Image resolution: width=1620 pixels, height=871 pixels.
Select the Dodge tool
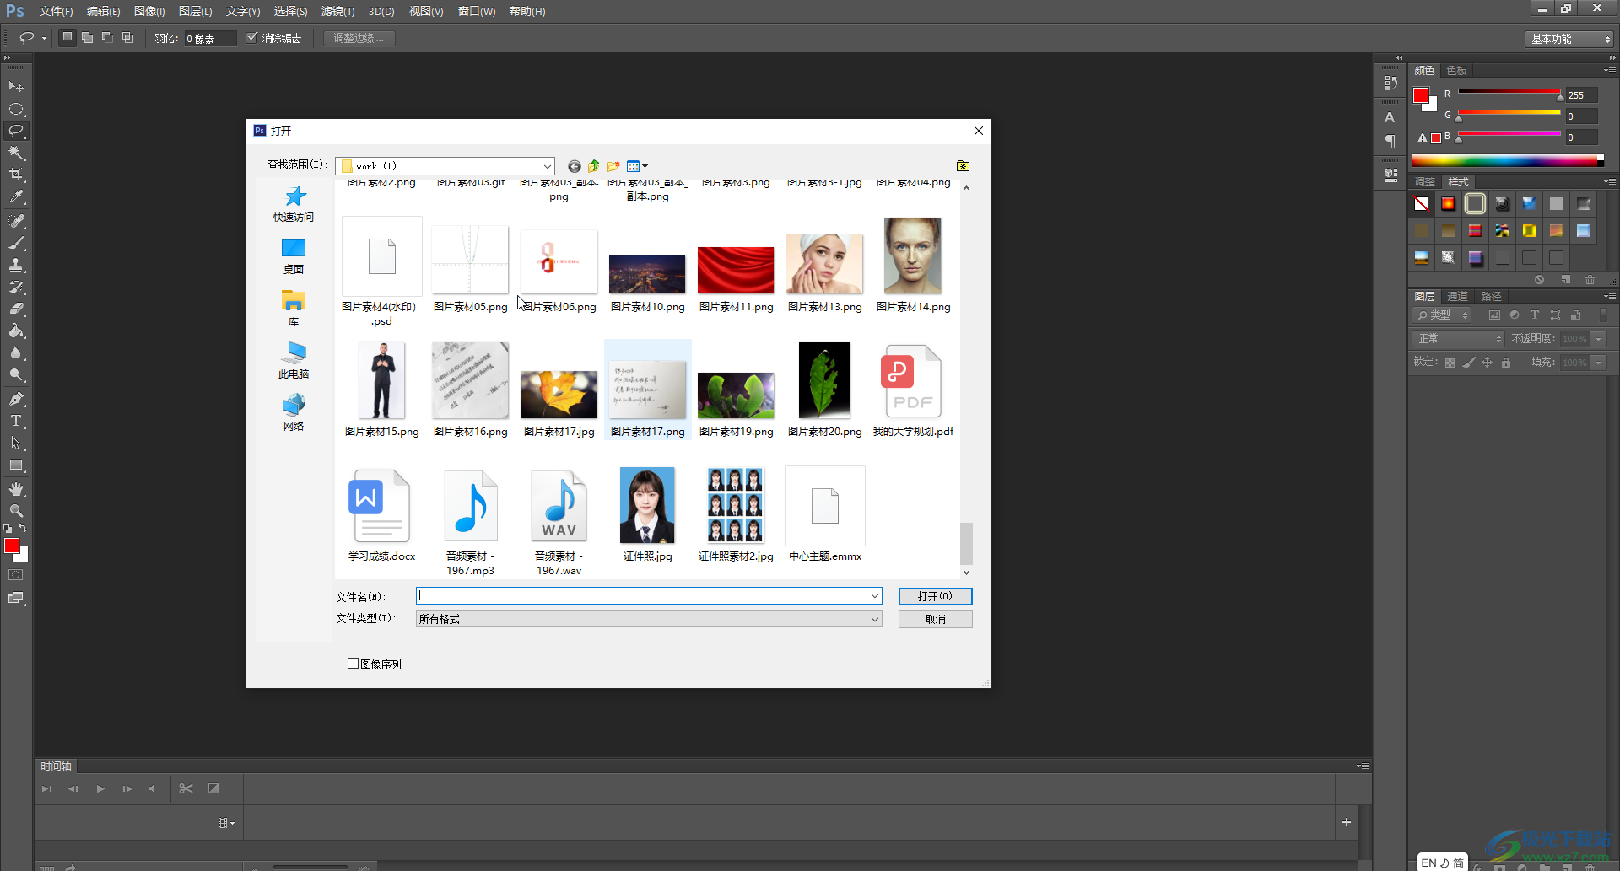(x=16, y=374)
